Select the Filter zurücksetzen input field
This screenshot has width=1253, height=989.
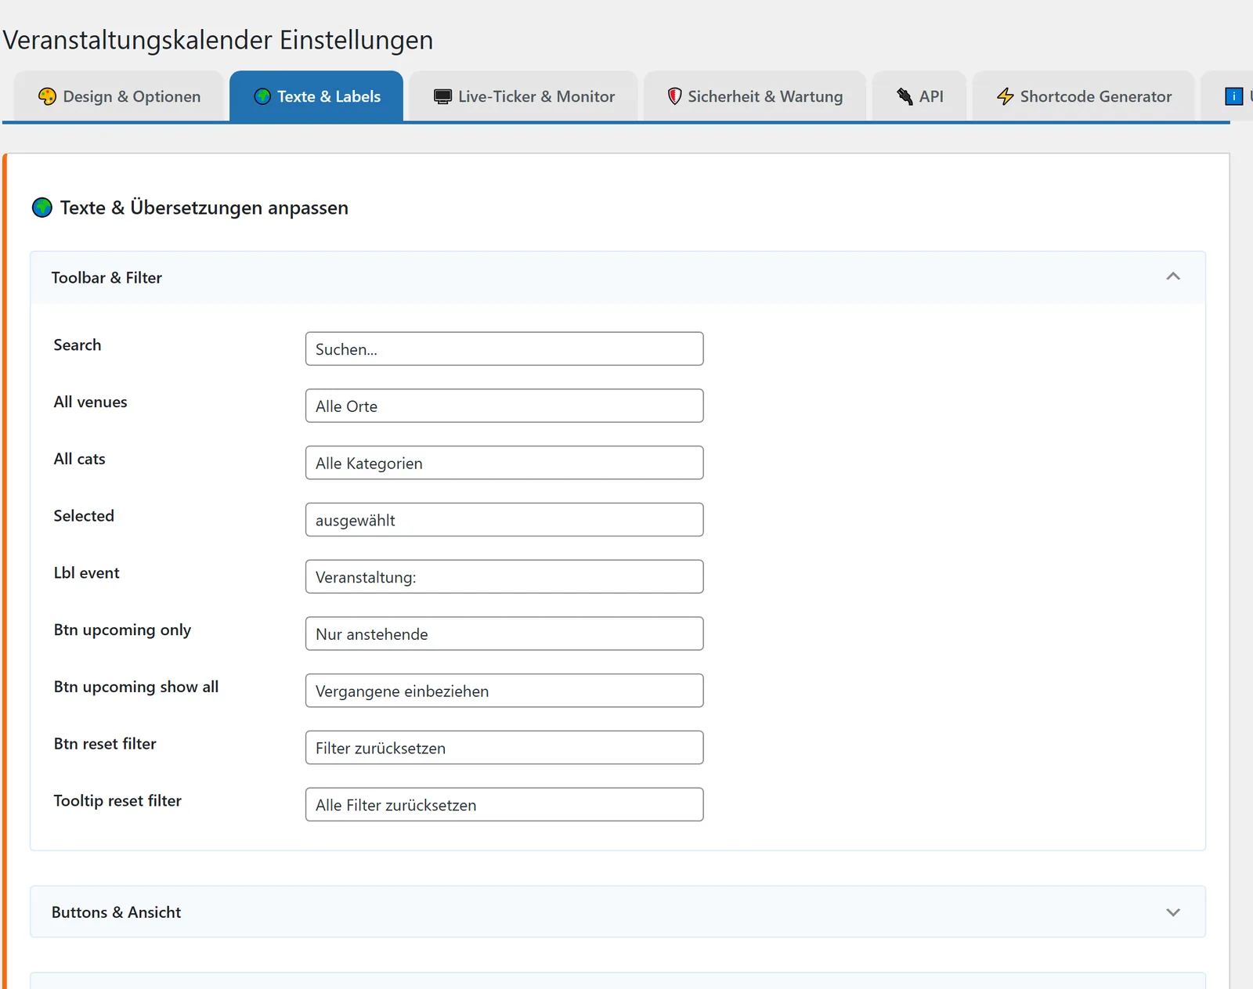coord(504,747)
